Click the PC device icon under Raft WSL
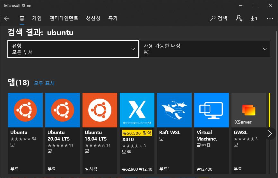Image resolution: width=278 pixels, height=178 pixels. [x=161, y=139]
